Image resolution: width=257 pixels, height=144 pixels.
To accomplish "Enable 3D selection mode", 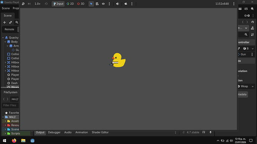I will (81, 4).
